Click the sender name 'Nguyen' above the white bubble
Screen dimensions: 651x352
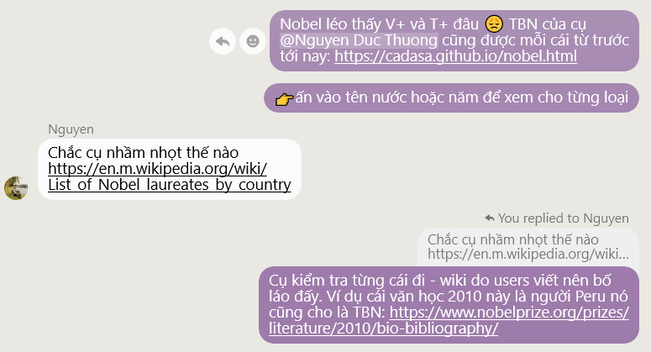coord(71,129)
